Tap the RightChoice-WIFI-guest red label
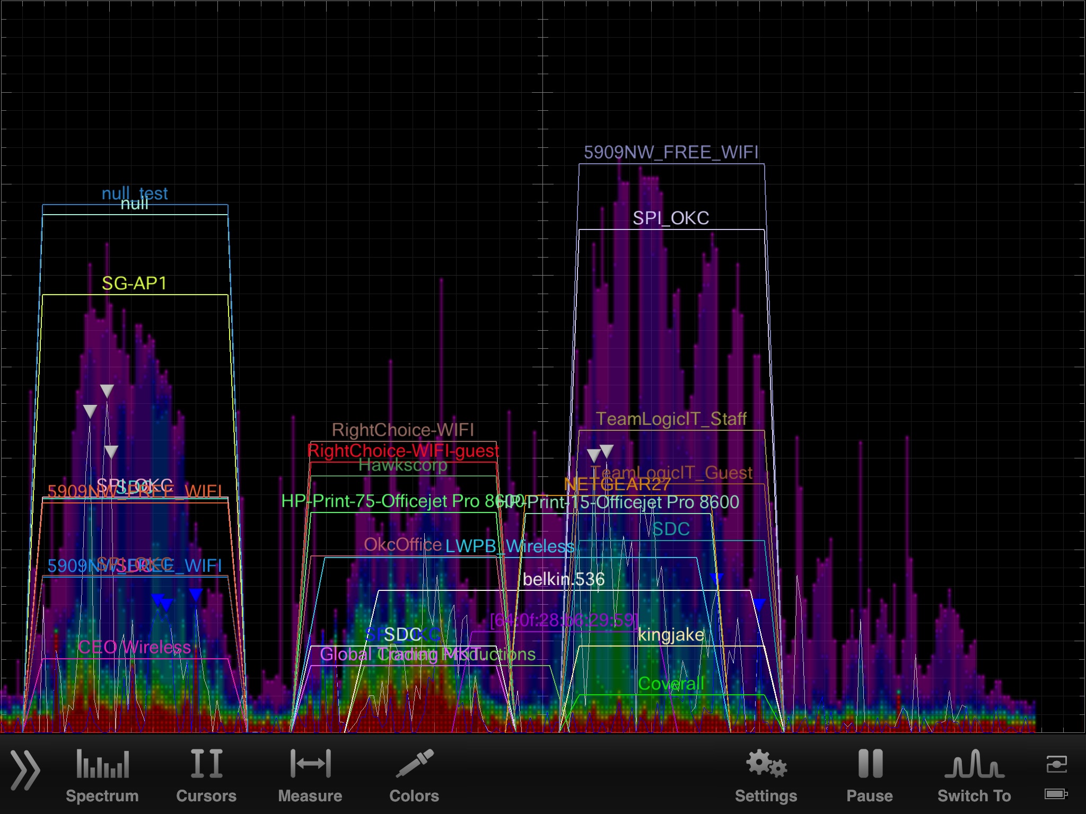The width and height of the screenshot is (1086, 814). pos(403,451)
